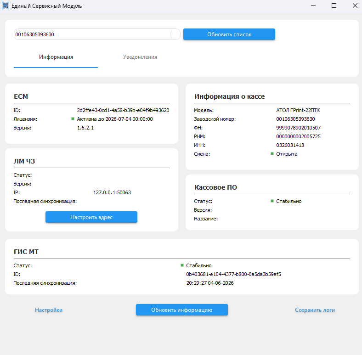Image resolution: width=362 pixels, height=355 pixels.
Task: Switch to the Информация tab
Action: tap(56, 57)
